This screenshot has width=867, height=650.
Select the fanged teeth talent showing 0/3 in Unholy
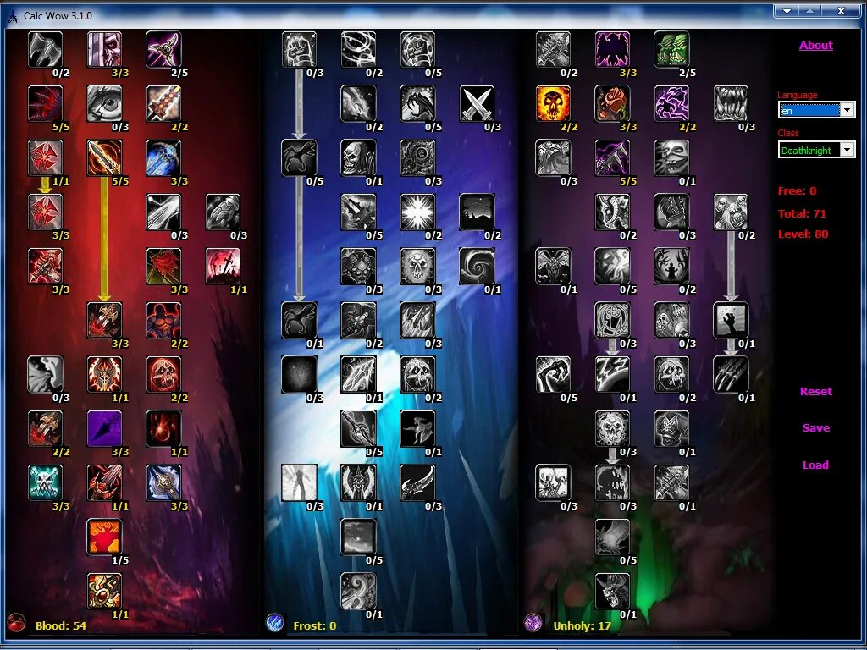[731, 103]
